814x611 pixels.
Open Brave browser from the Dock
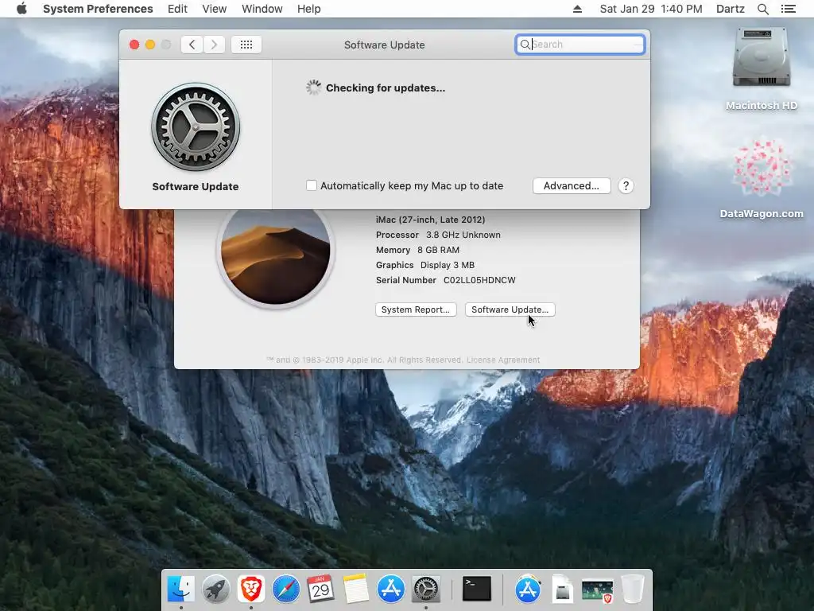251,590
